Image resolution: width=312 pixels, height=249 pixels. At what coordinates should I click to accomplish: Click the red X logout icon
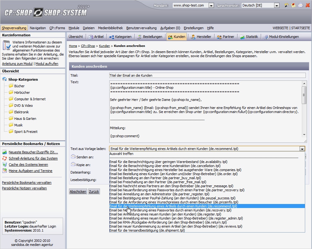(x=308, y=5)
